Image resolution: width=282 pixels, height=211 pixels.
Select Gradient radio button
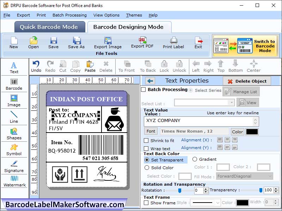195,159
